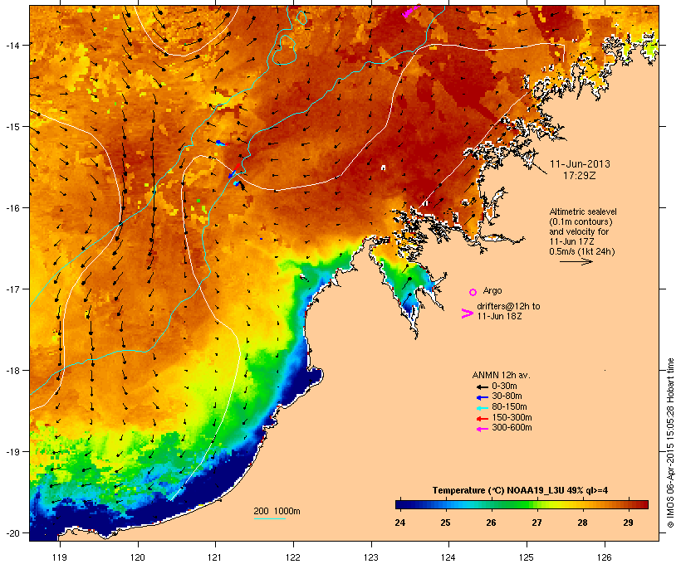Click color bar tick value 28
The image size is (681, 564).
[582, 523]
